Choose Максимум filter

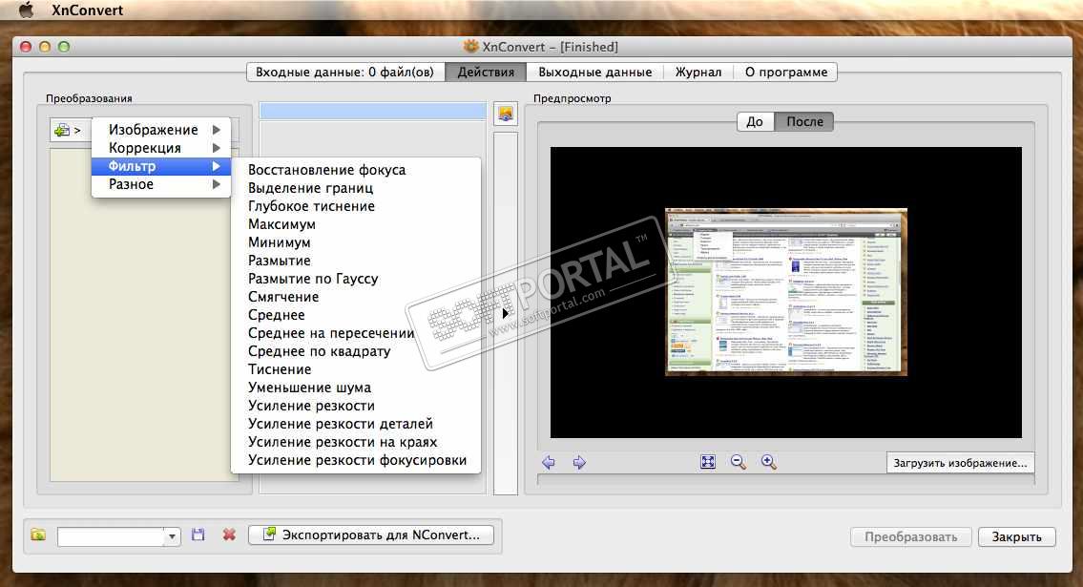356,224
